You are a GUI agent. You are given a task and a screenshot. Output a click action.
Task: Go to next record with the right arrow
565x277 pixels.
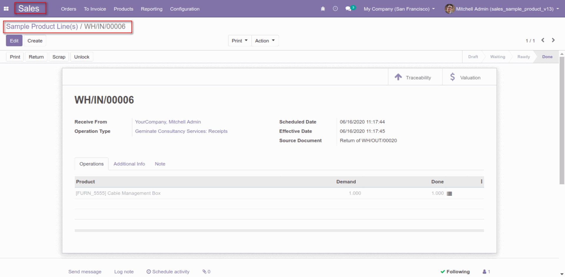pyautogui.click(x=553, y=40)
